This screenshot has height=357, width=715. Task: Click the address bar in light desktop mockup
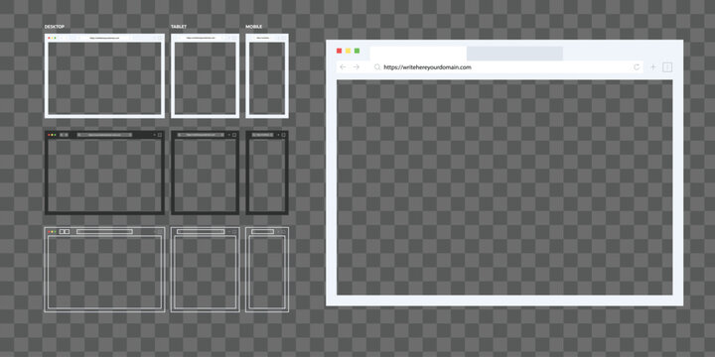pos(104,39)
